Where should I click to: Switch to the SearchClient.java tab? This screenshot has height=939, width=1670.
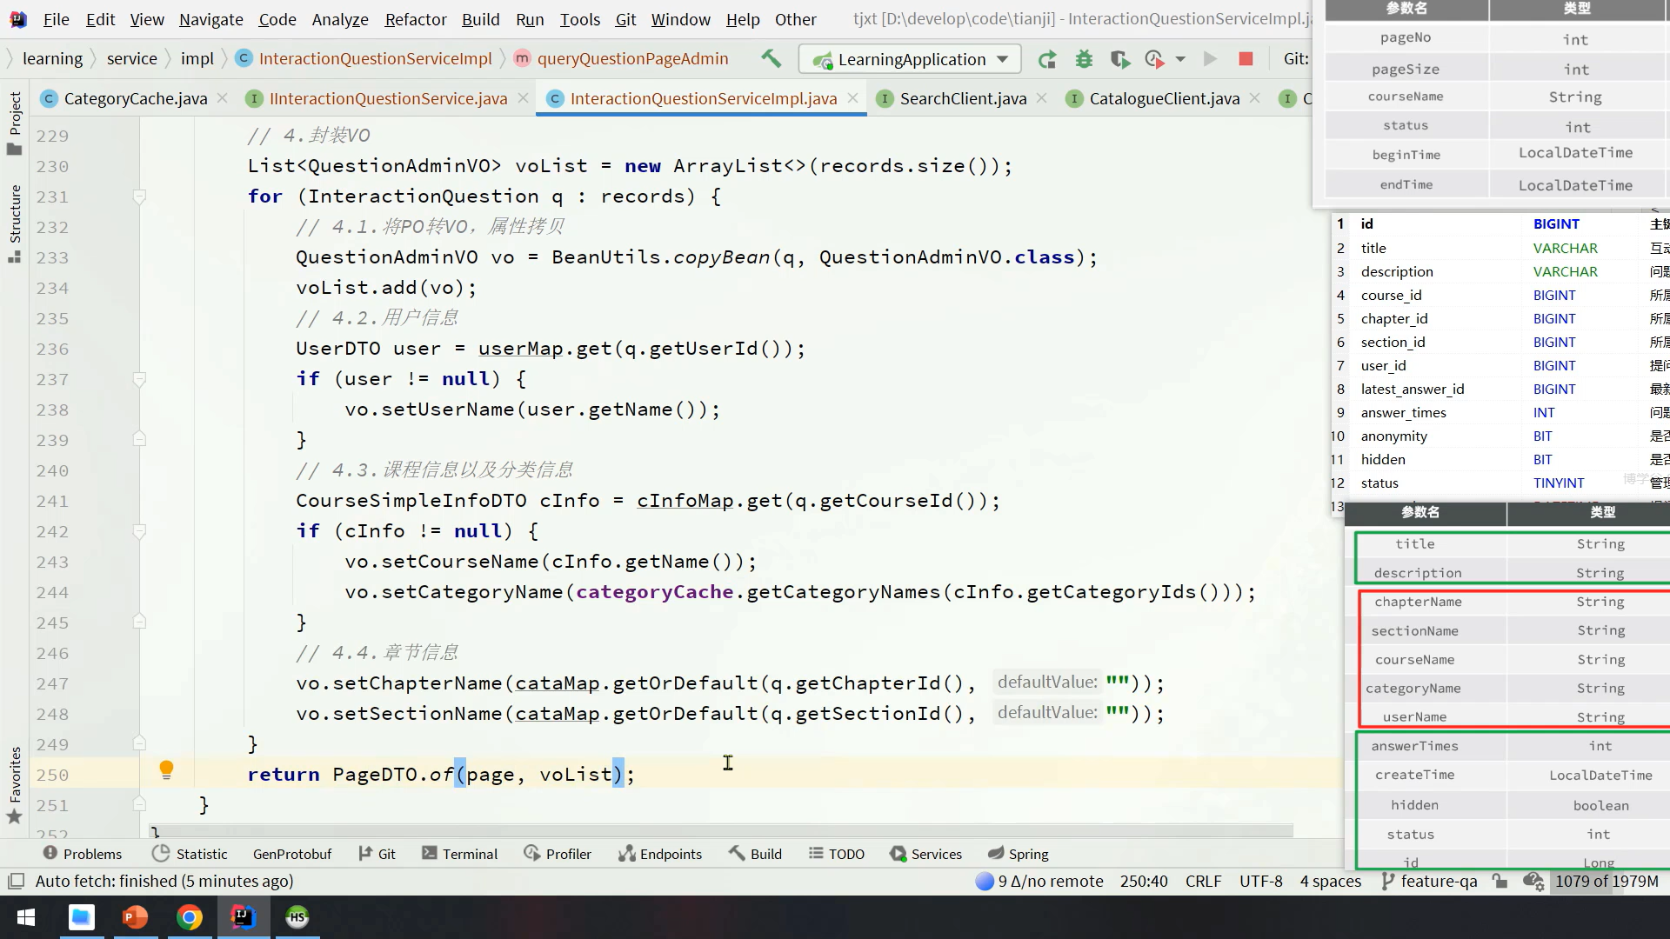tap(962, 99)
